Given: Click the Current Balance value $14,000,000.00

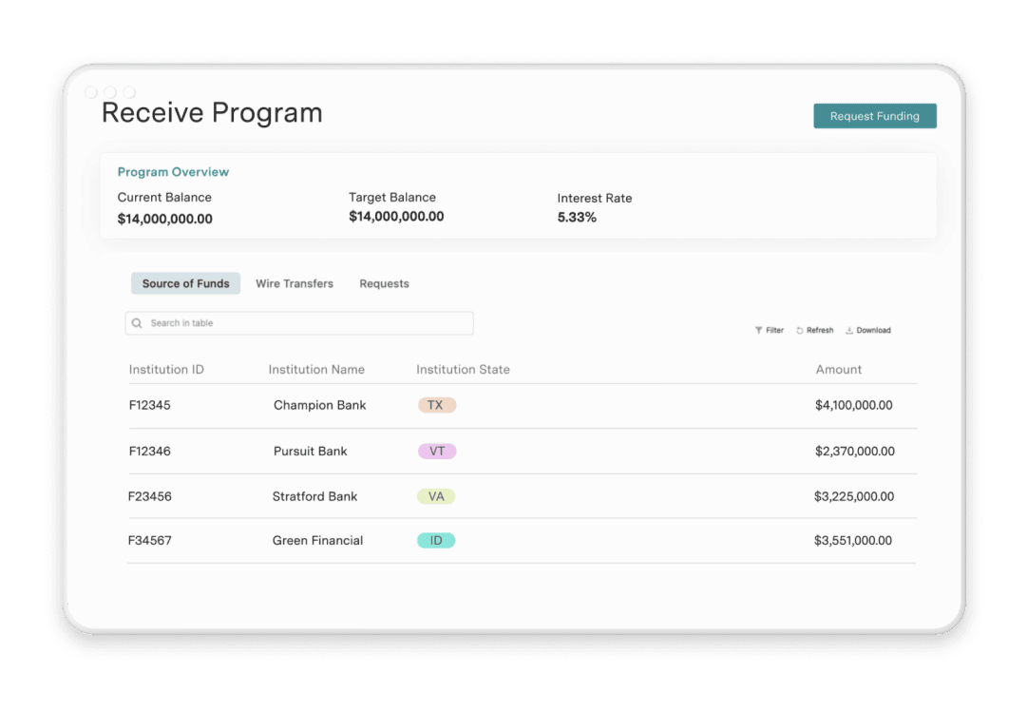Looking at the screenshot, I should tap(164, 219).
